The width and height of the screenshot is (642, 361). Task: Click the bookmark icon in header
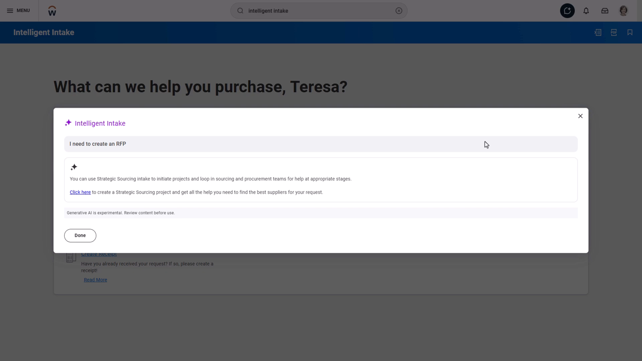click(630, 33)
